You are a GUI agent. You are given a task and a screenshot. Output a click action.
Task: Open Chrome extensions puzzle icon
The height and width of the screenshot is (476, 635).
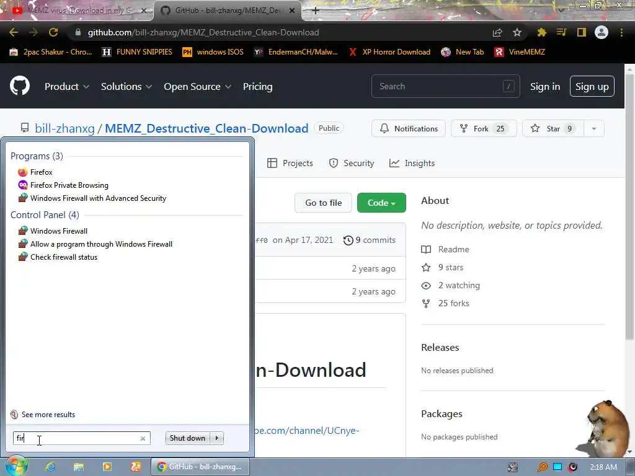click(x=541, y=32)
